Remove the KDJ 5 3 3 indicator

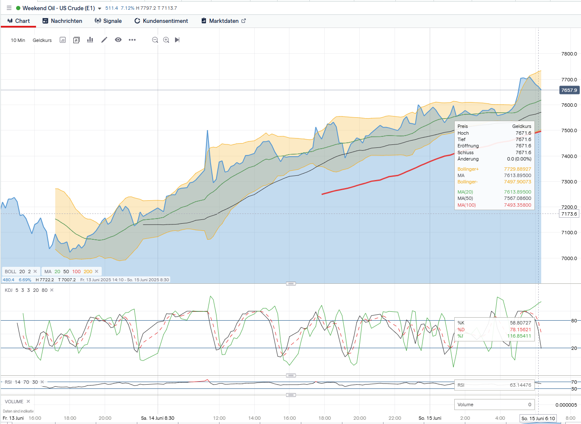pos(52,290)
